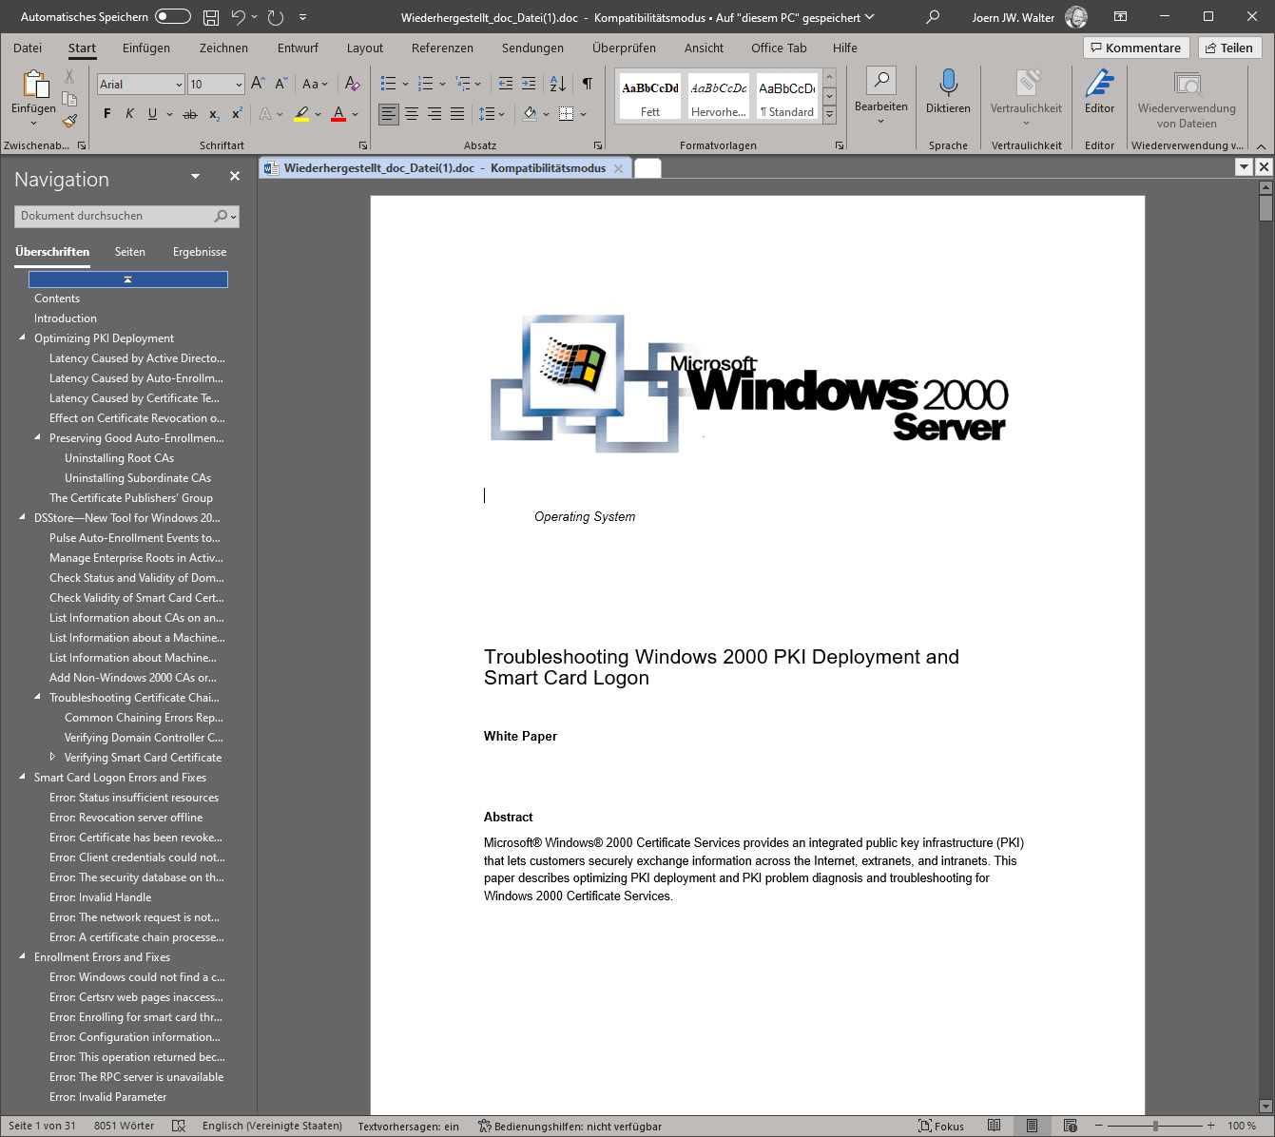
Task: Expand Verifying Smart Card Certificate heading
Action: tap(53, 757)
